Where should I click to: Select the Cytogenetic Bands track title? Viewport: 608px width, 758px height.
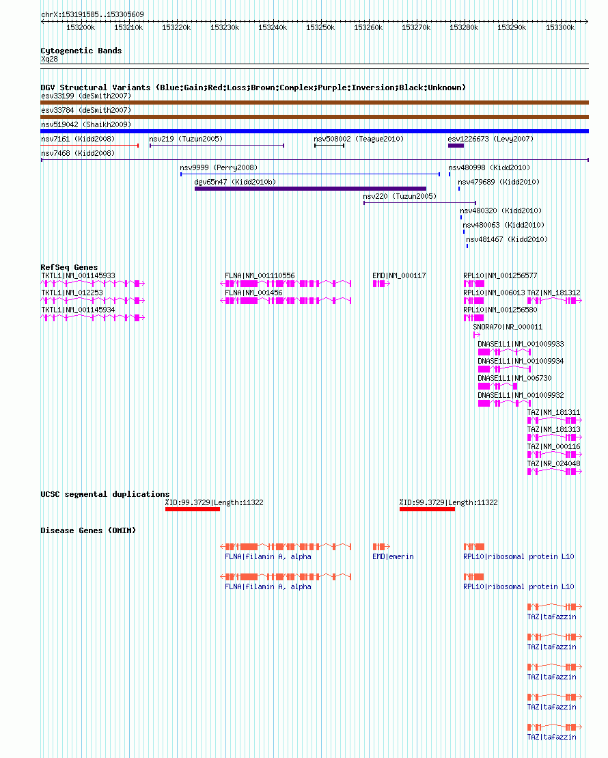click(81, 51)
